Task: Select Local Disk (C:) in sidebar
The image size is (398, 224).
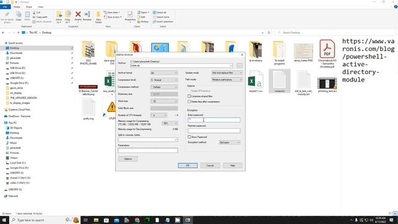Action: 18,163
